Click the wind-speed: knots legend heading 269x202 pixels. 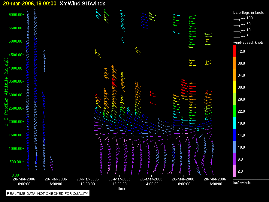point(248,43)
